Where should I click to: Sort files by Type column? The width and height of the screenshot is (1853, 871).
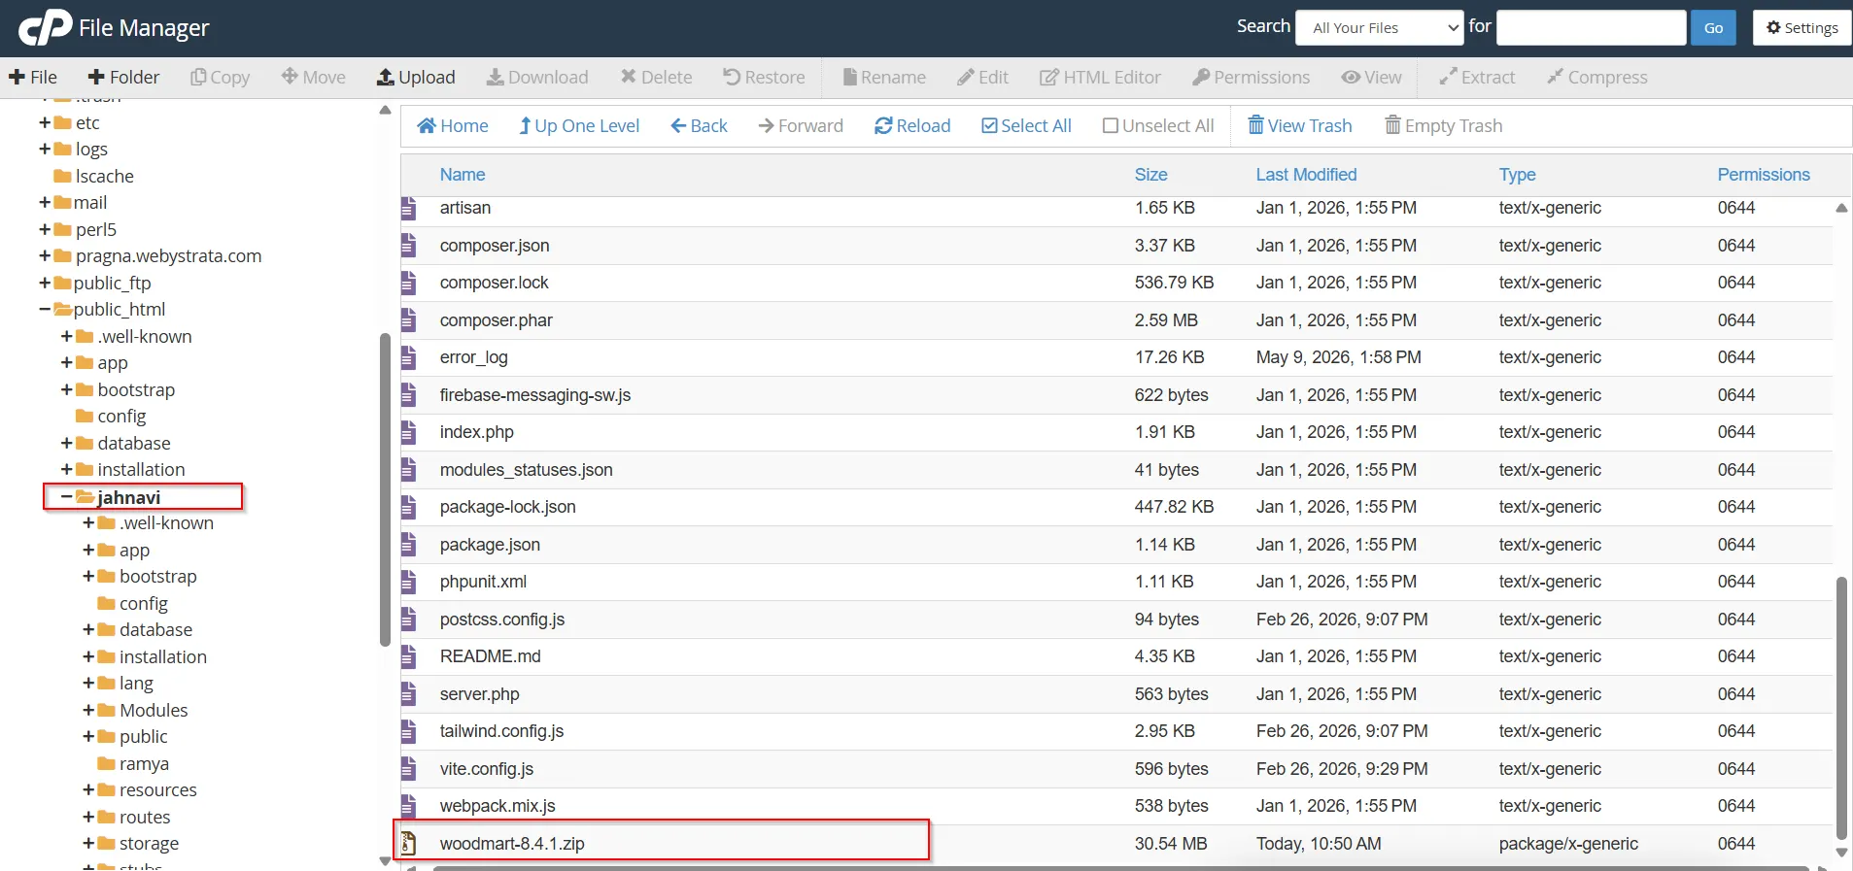(x=1517, y=175)
